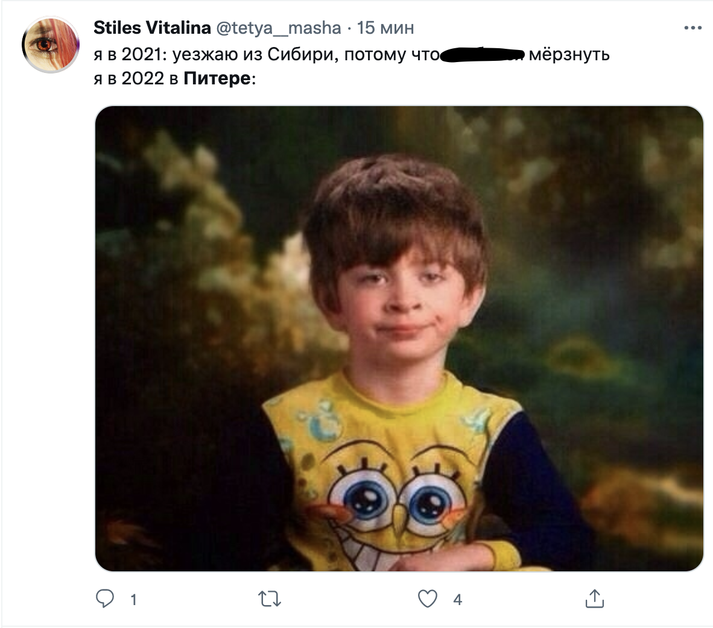Click the profile avatar with the red eye
The height and width of the screenshot is (628, 713).
tap(51, 45)
